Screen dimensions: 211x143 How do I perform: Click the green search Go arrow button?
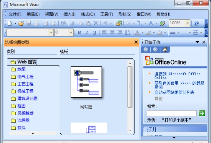click(x=202, y=113)
